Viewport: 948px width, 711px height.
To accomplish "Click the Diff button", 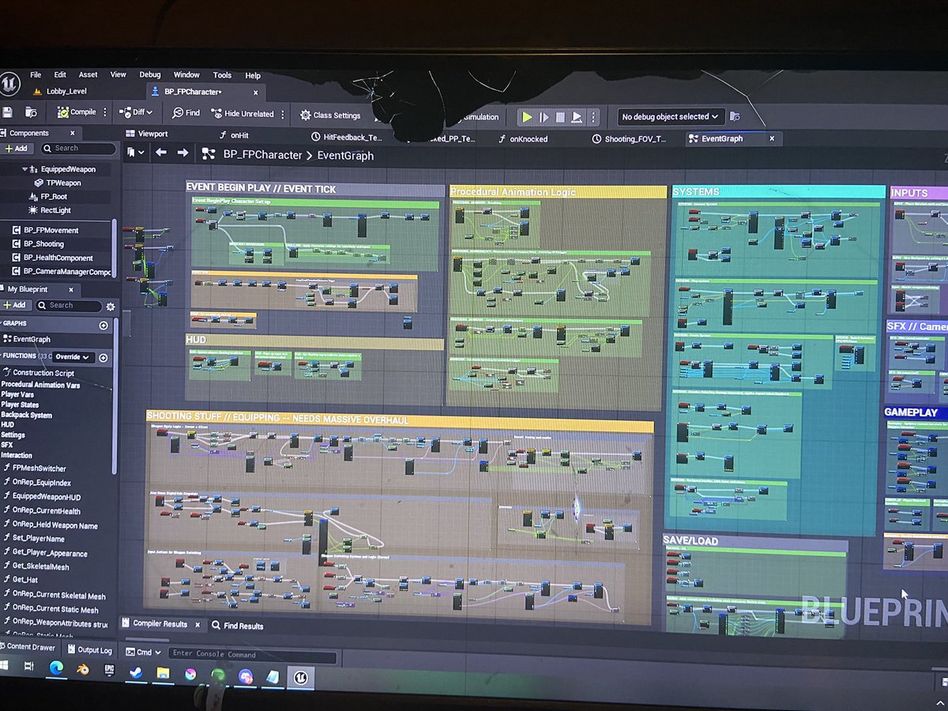I will pos(132,112).
